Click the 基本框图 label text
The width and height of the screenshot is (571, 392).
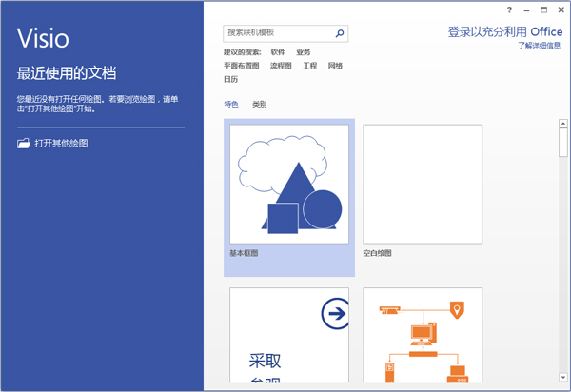click(x=244, y=253)
